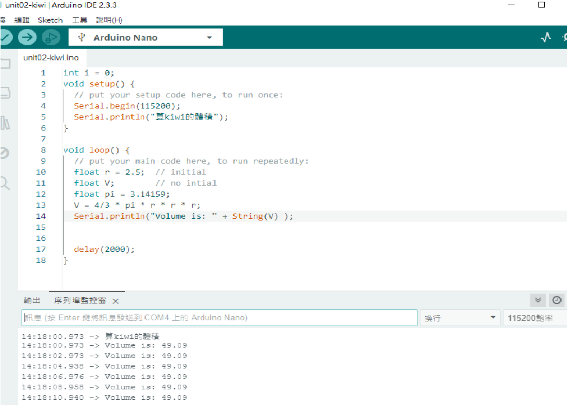The image size is (568, 405).
Task: Toggle timestamp display clock icon
Action: click(x=557, y=300)
